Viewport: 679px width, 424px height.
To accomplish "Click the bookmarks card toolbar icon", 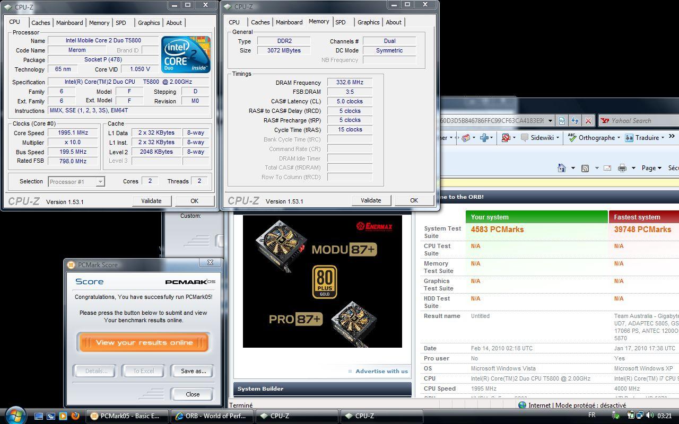I will (466, 138).
